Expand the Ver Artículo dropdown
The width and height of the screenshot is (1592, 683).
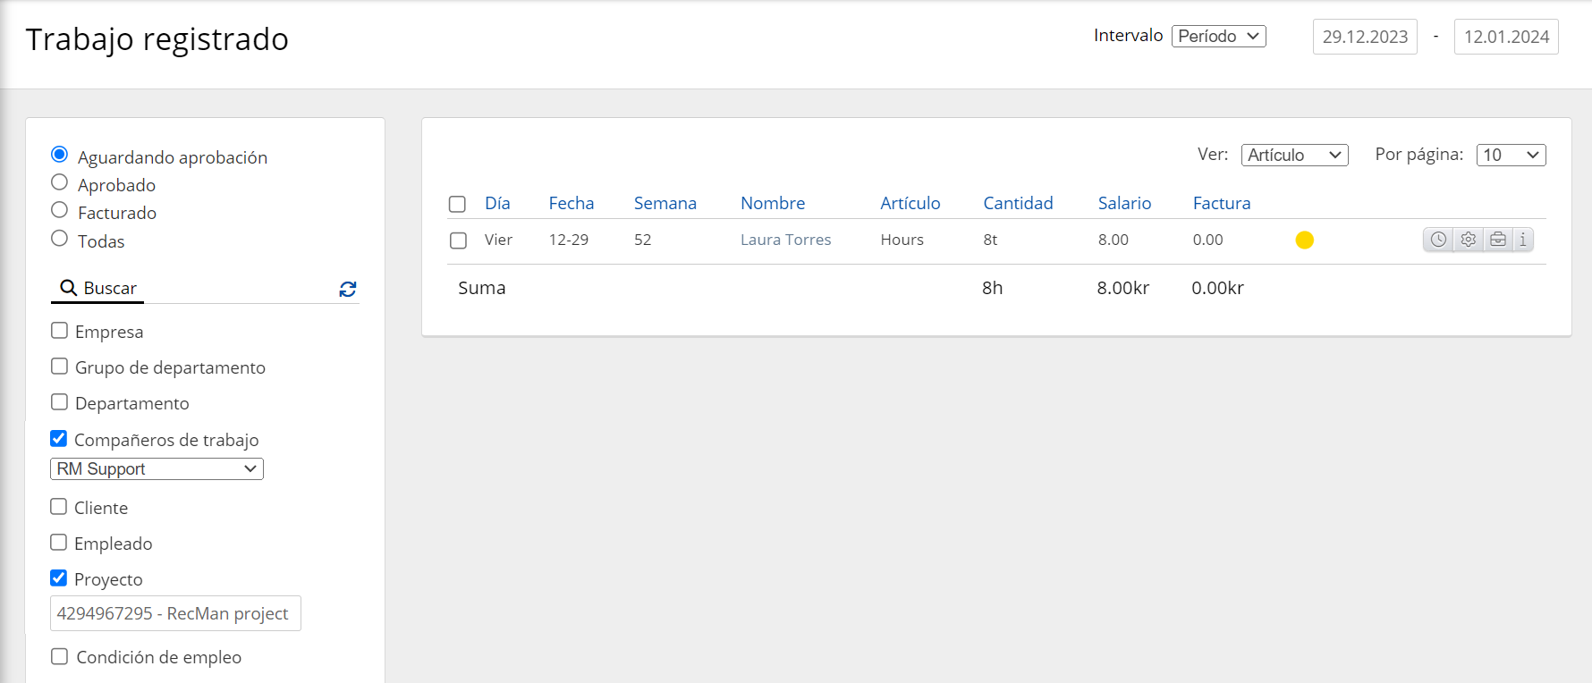click(1294, 155)
